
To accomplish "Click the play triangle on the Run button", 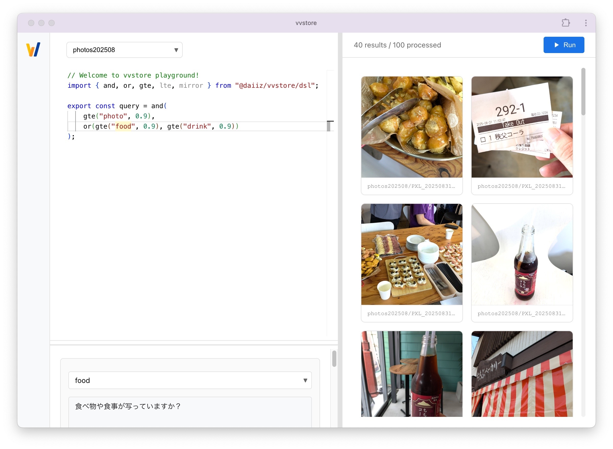I will tap(556, 45).
